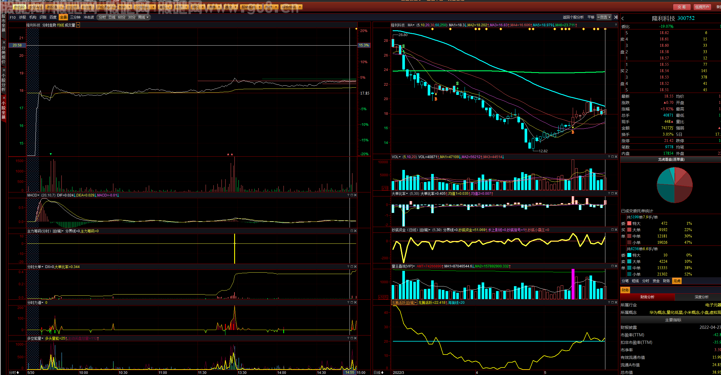Image resolution: width=721 pixels, height=375 pixels.
Task: Click the order distribution pie chart
Action: point(675,185)
